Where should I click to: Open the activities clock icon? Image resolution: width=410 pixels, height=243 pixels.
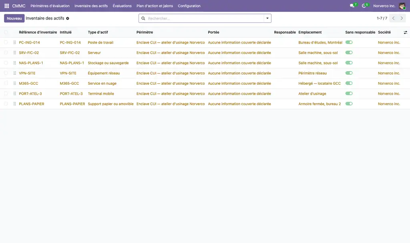pos(364,6)
